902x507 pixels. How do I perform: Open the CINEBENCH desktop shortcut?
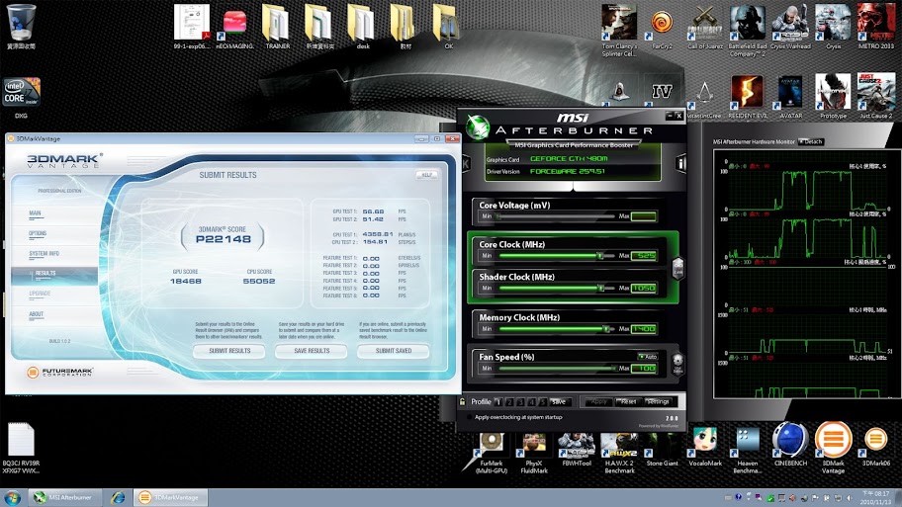pos(790,444)
